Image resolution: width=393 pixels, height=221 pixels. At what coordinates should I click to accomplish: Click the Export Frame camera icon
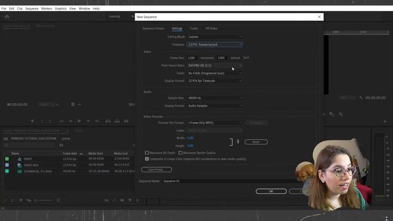[x=126, y=121]
